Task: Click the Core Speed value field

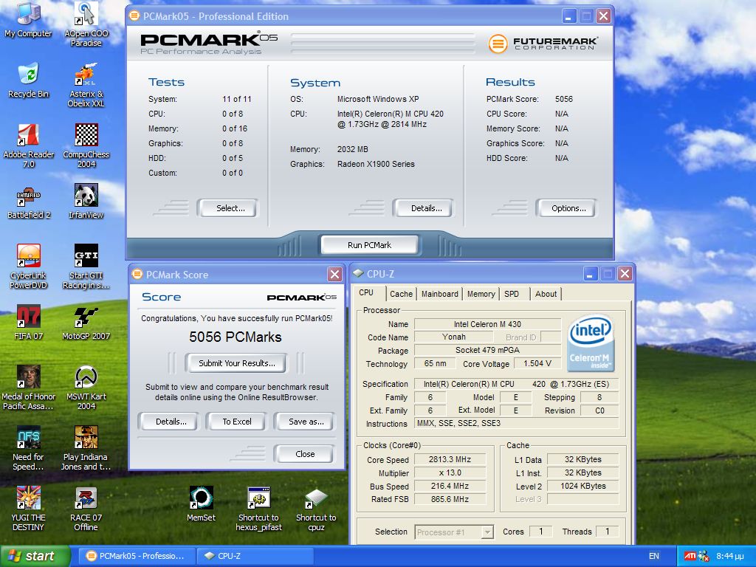Action: coord(450,459)
